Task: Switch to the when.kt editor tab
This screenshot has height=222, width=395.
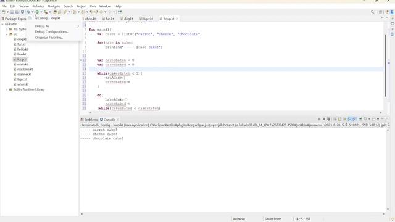Action: pos(90,18)
